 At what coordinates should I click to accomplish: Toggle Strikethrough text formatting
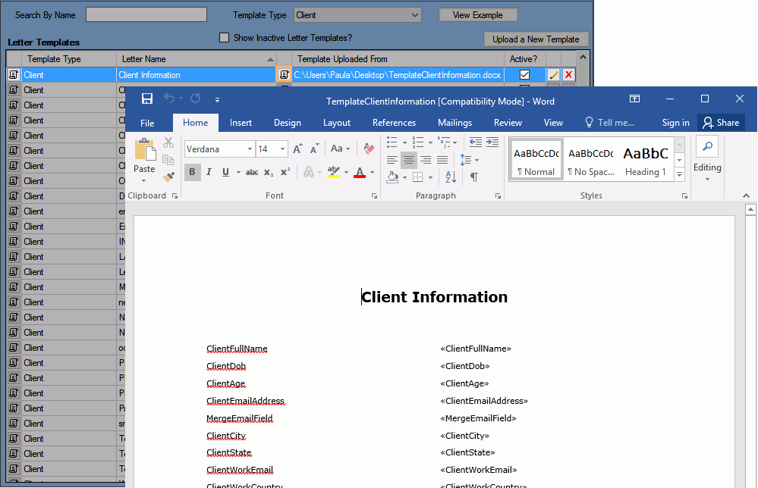[x=251, y=172]
